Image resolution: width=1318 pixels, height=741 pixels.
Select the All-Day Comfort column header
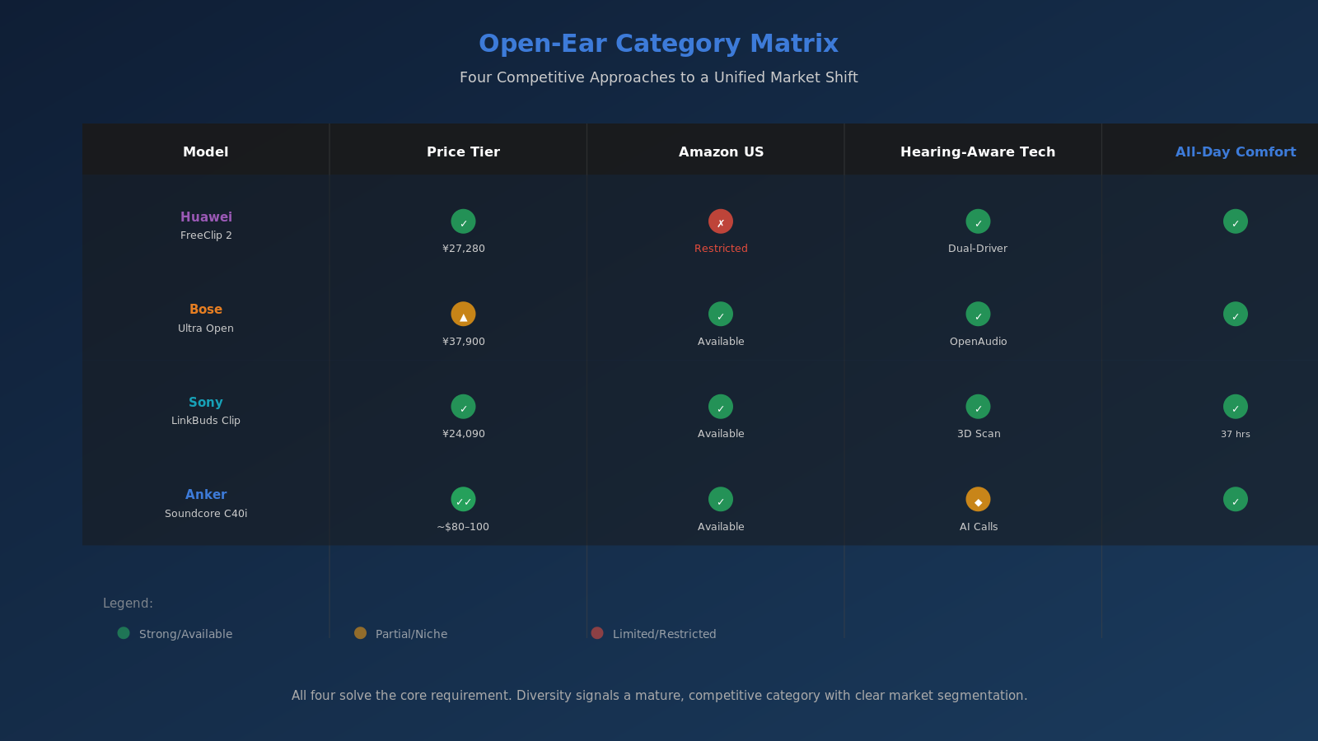click(1236, 151)
